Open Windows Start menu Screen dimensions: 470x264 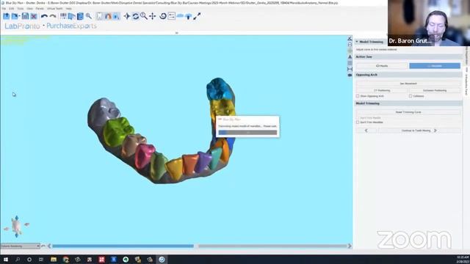(6, 260)
